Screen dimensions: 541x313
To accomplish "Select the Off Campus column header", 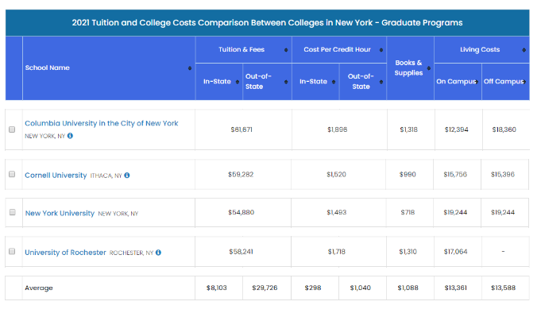I will [x=505, y=82].
